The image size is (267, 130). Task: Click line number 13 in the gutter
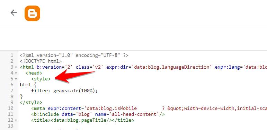click(x=10, y=126)
